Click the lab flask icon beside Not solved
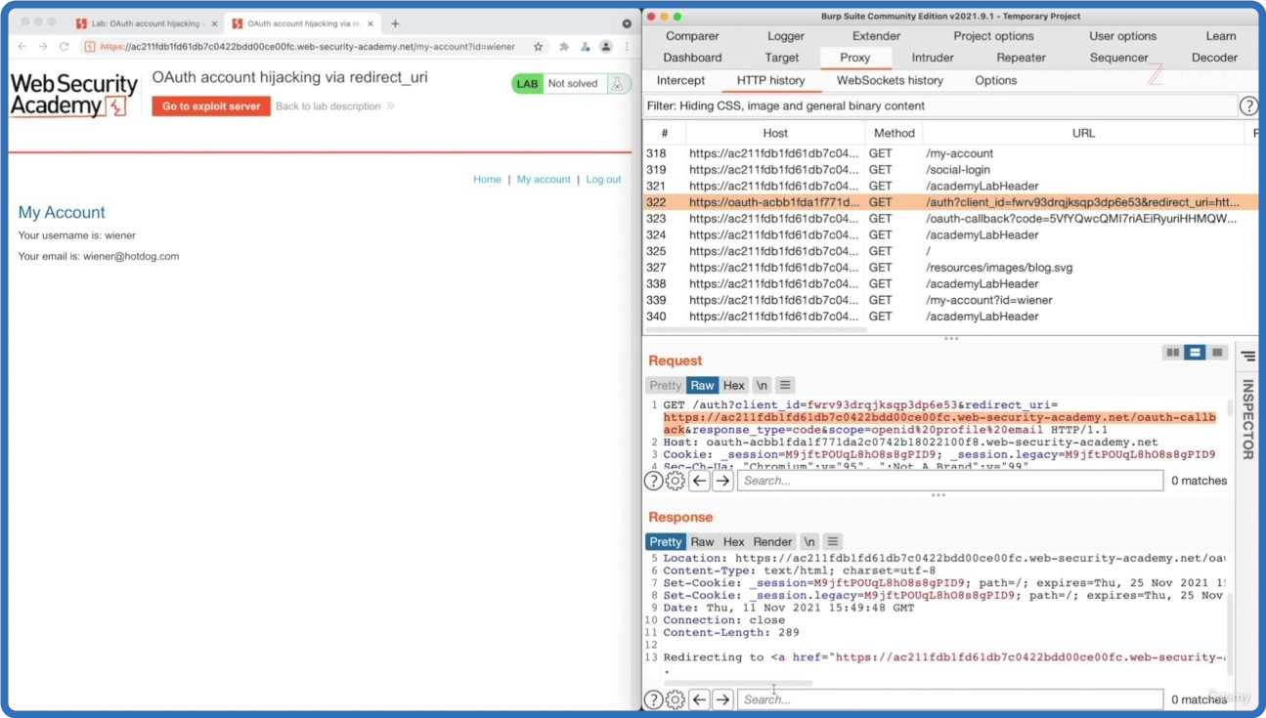 [617, 84]
